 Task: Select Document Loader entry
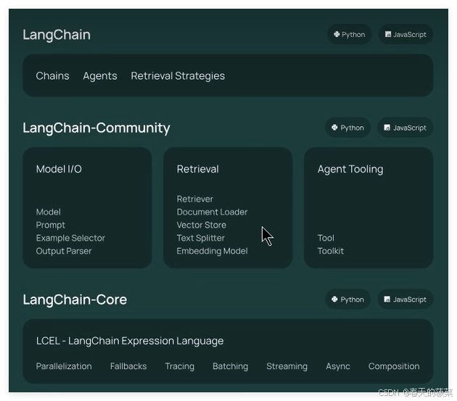click(212, 212)
